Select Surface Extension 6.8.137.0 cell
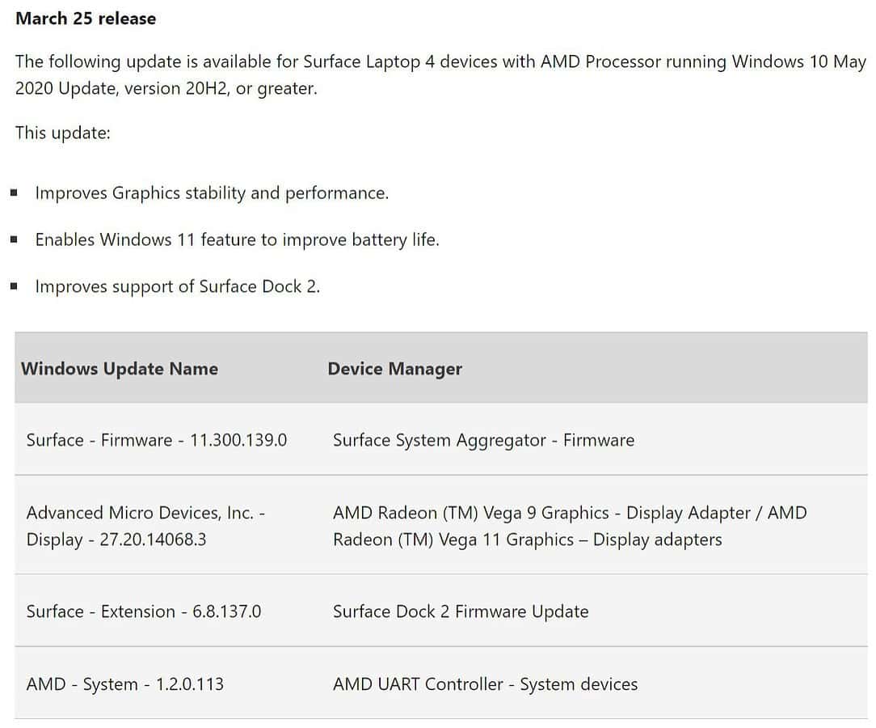 (x=144, y=612)
